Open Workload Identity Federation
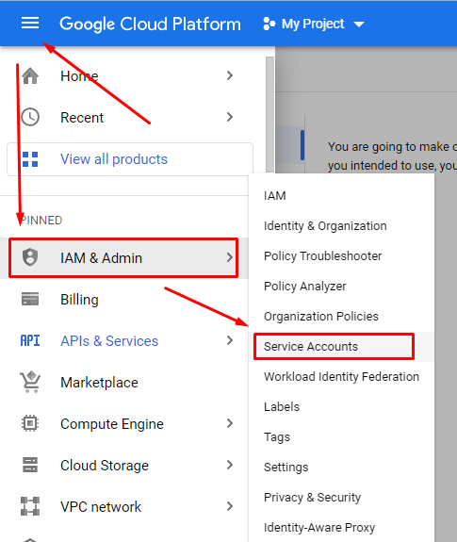 click(341, 376)
